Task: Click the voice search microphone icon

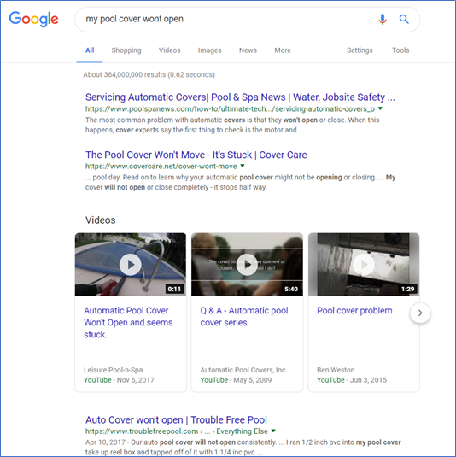Action: (x=383, y=20)
